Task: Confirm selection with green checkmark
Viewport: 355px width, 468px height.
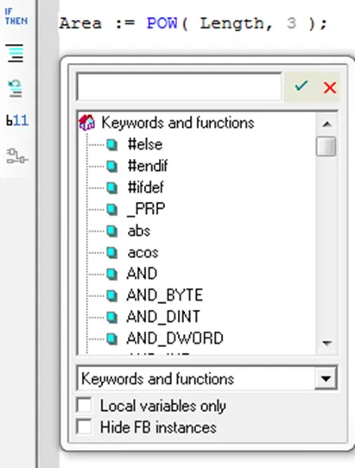Action: [301, 86]
